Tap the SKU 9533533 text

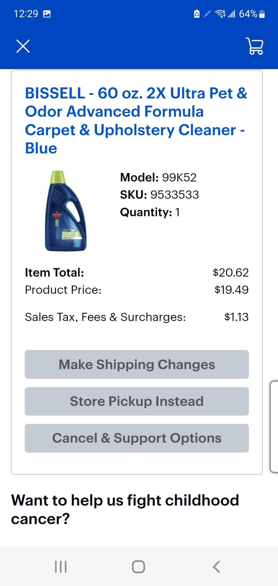(160, 195)
